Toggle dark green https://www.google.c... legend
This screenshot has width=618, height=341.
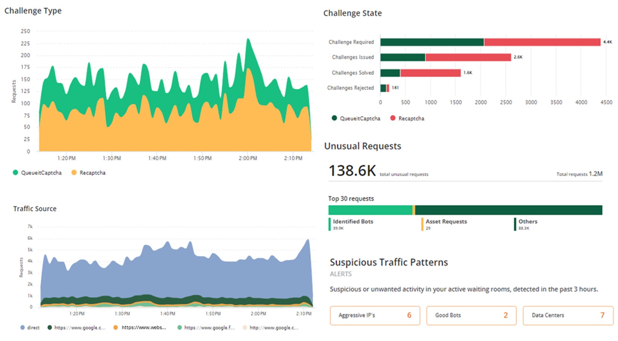click(76, 328)
